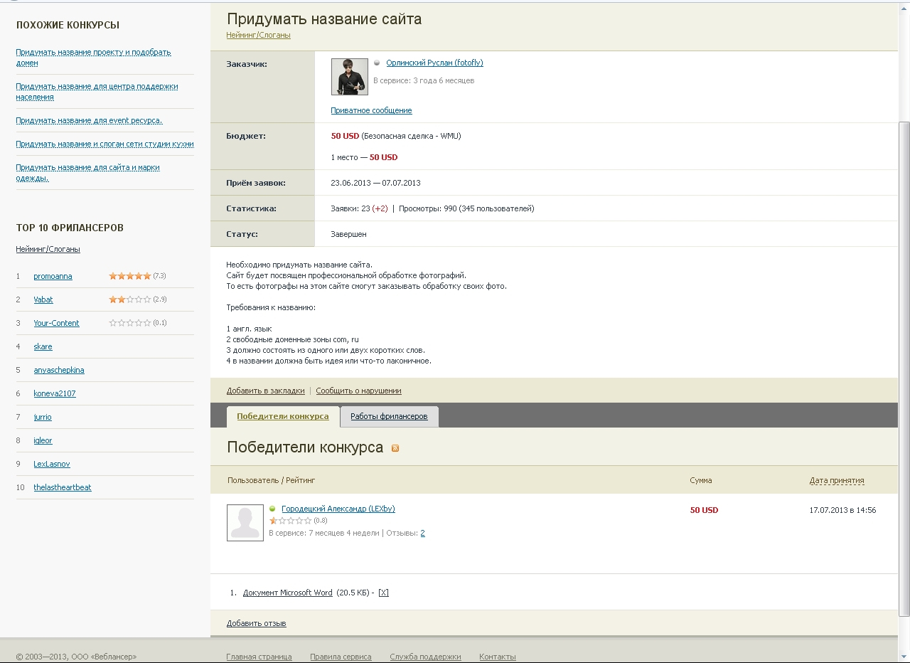Click winner's blank avatar placeholder image
The width and height of the screenshot is (910, 663).
pos(245,523)
